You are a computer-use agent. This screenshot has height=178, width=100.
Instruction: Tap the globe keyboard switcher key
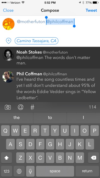coord(19,171)
